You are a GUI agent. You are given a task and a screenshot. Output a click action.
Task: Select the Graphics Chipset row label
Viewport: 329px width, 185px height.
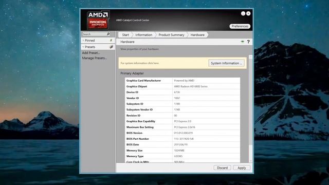click(137, 86)
